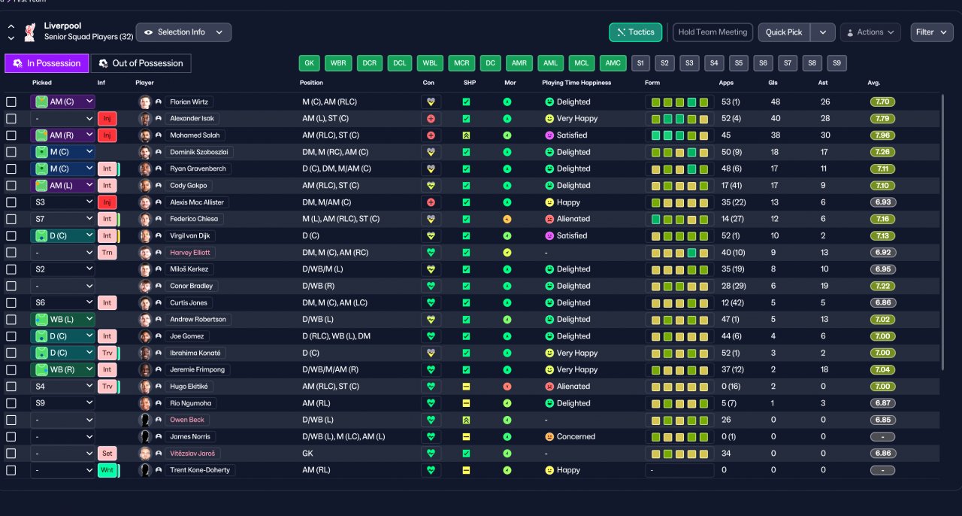
Task: Open the Selection Info dropdown
Action: (183, 32)
